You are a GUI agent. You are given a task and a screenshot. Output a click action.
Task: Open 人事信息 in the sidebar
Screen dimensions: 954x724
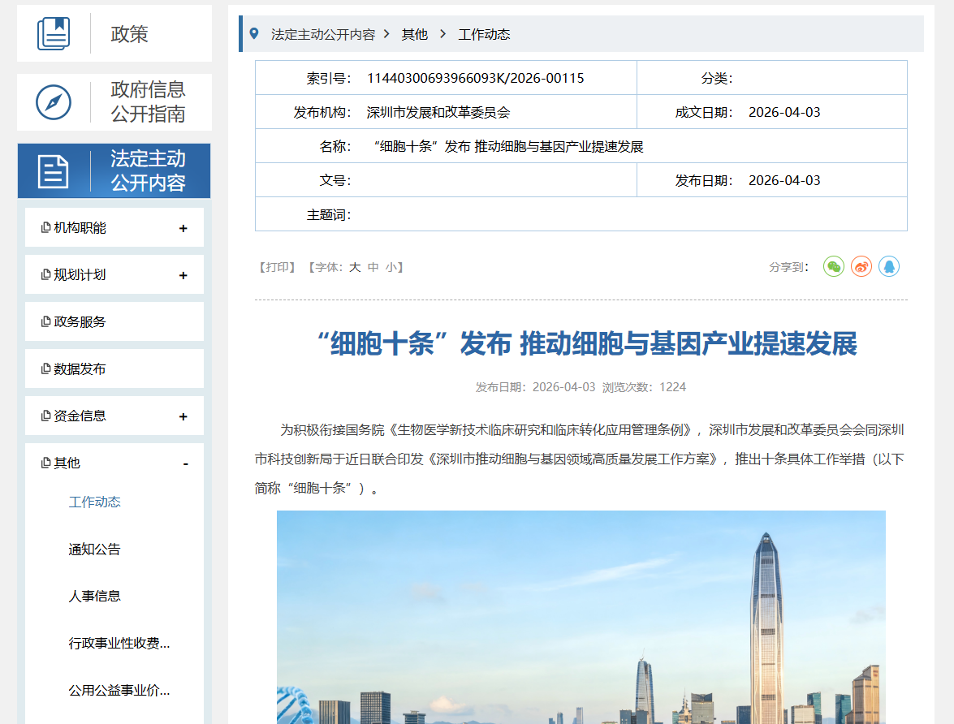point(95,597)
